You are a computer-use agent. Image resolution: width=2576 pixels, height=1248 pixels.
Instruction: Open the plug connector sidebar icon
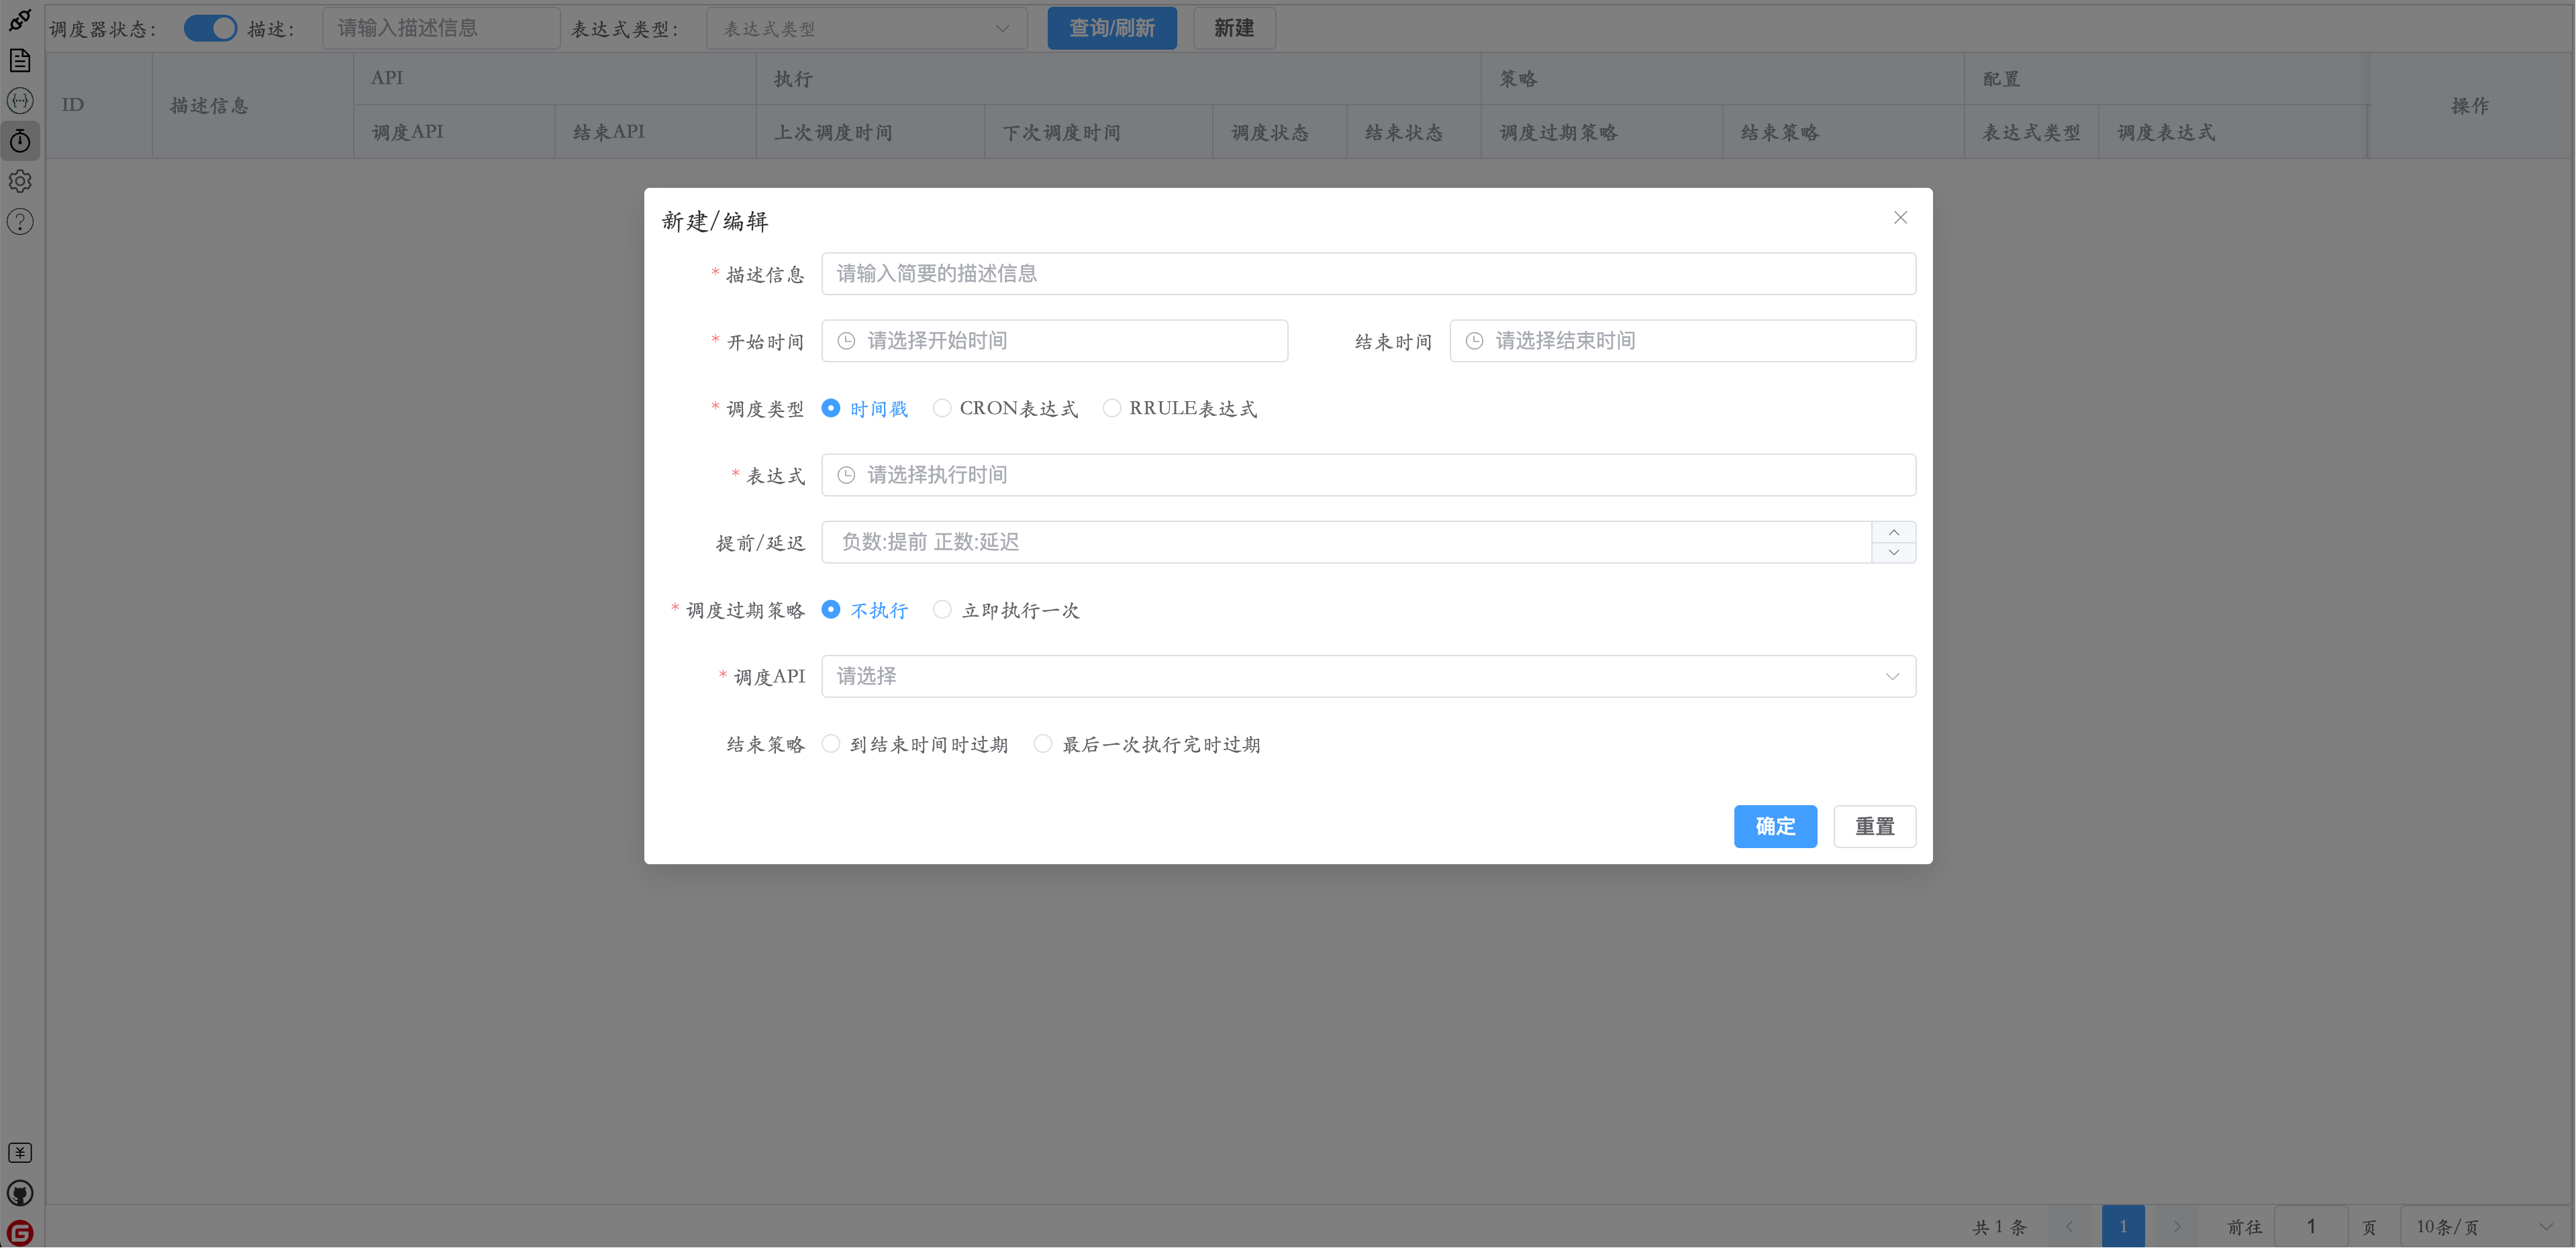[x=20, y=20]
